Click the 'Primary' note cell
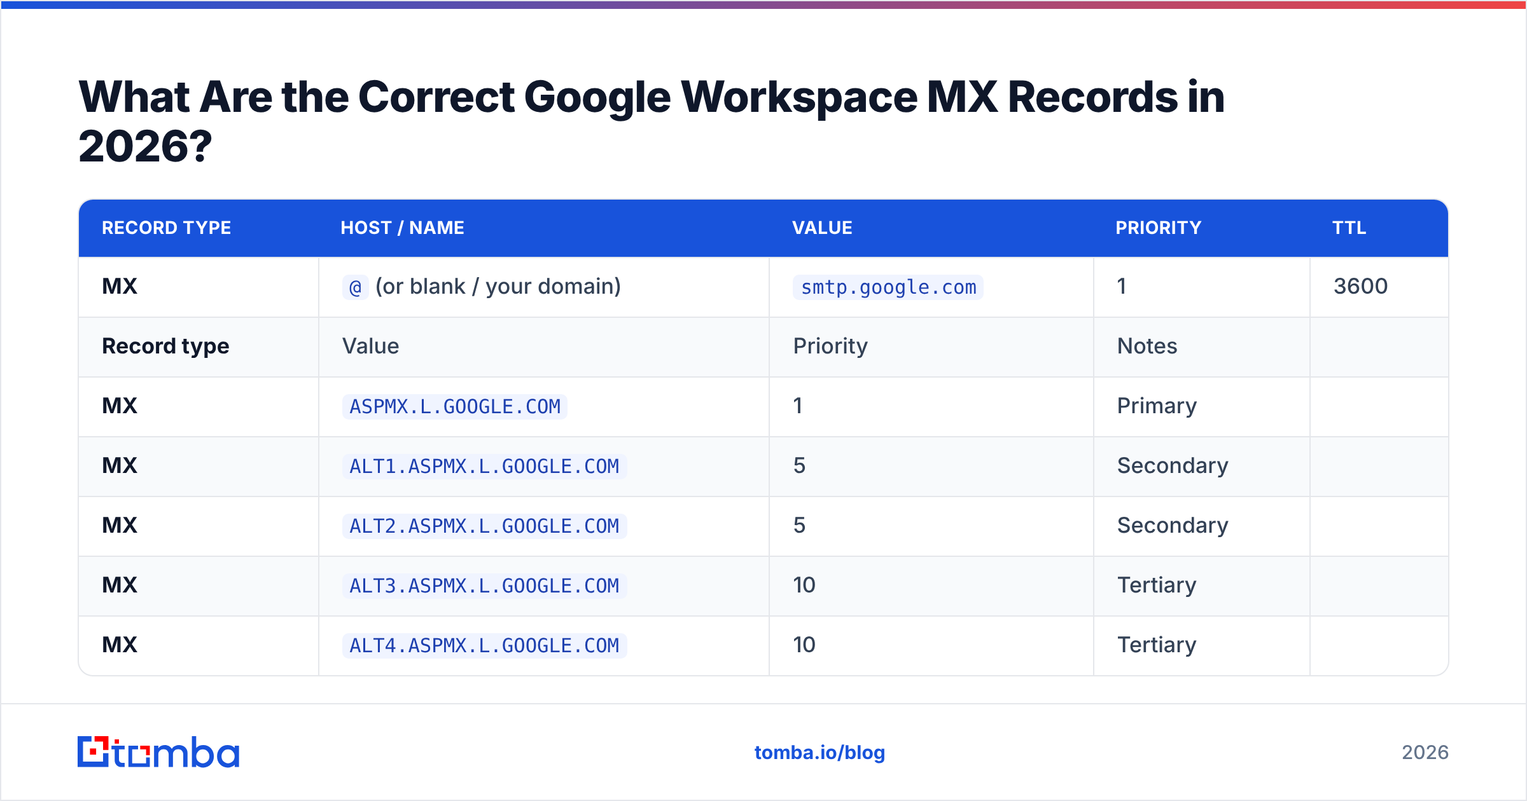The height and width of the screenshot is (801, 1527). point(1157,406)
